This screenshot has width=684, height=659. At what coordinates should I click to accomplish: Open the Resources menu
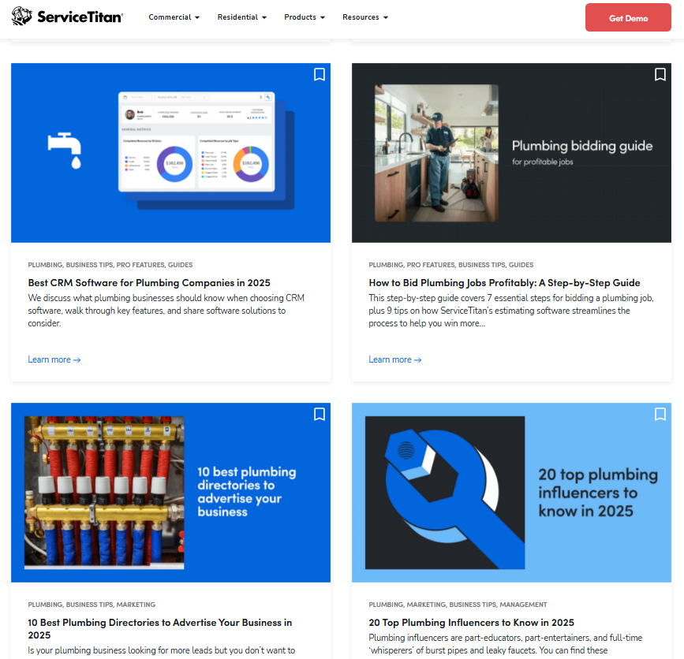coord(365,17)
